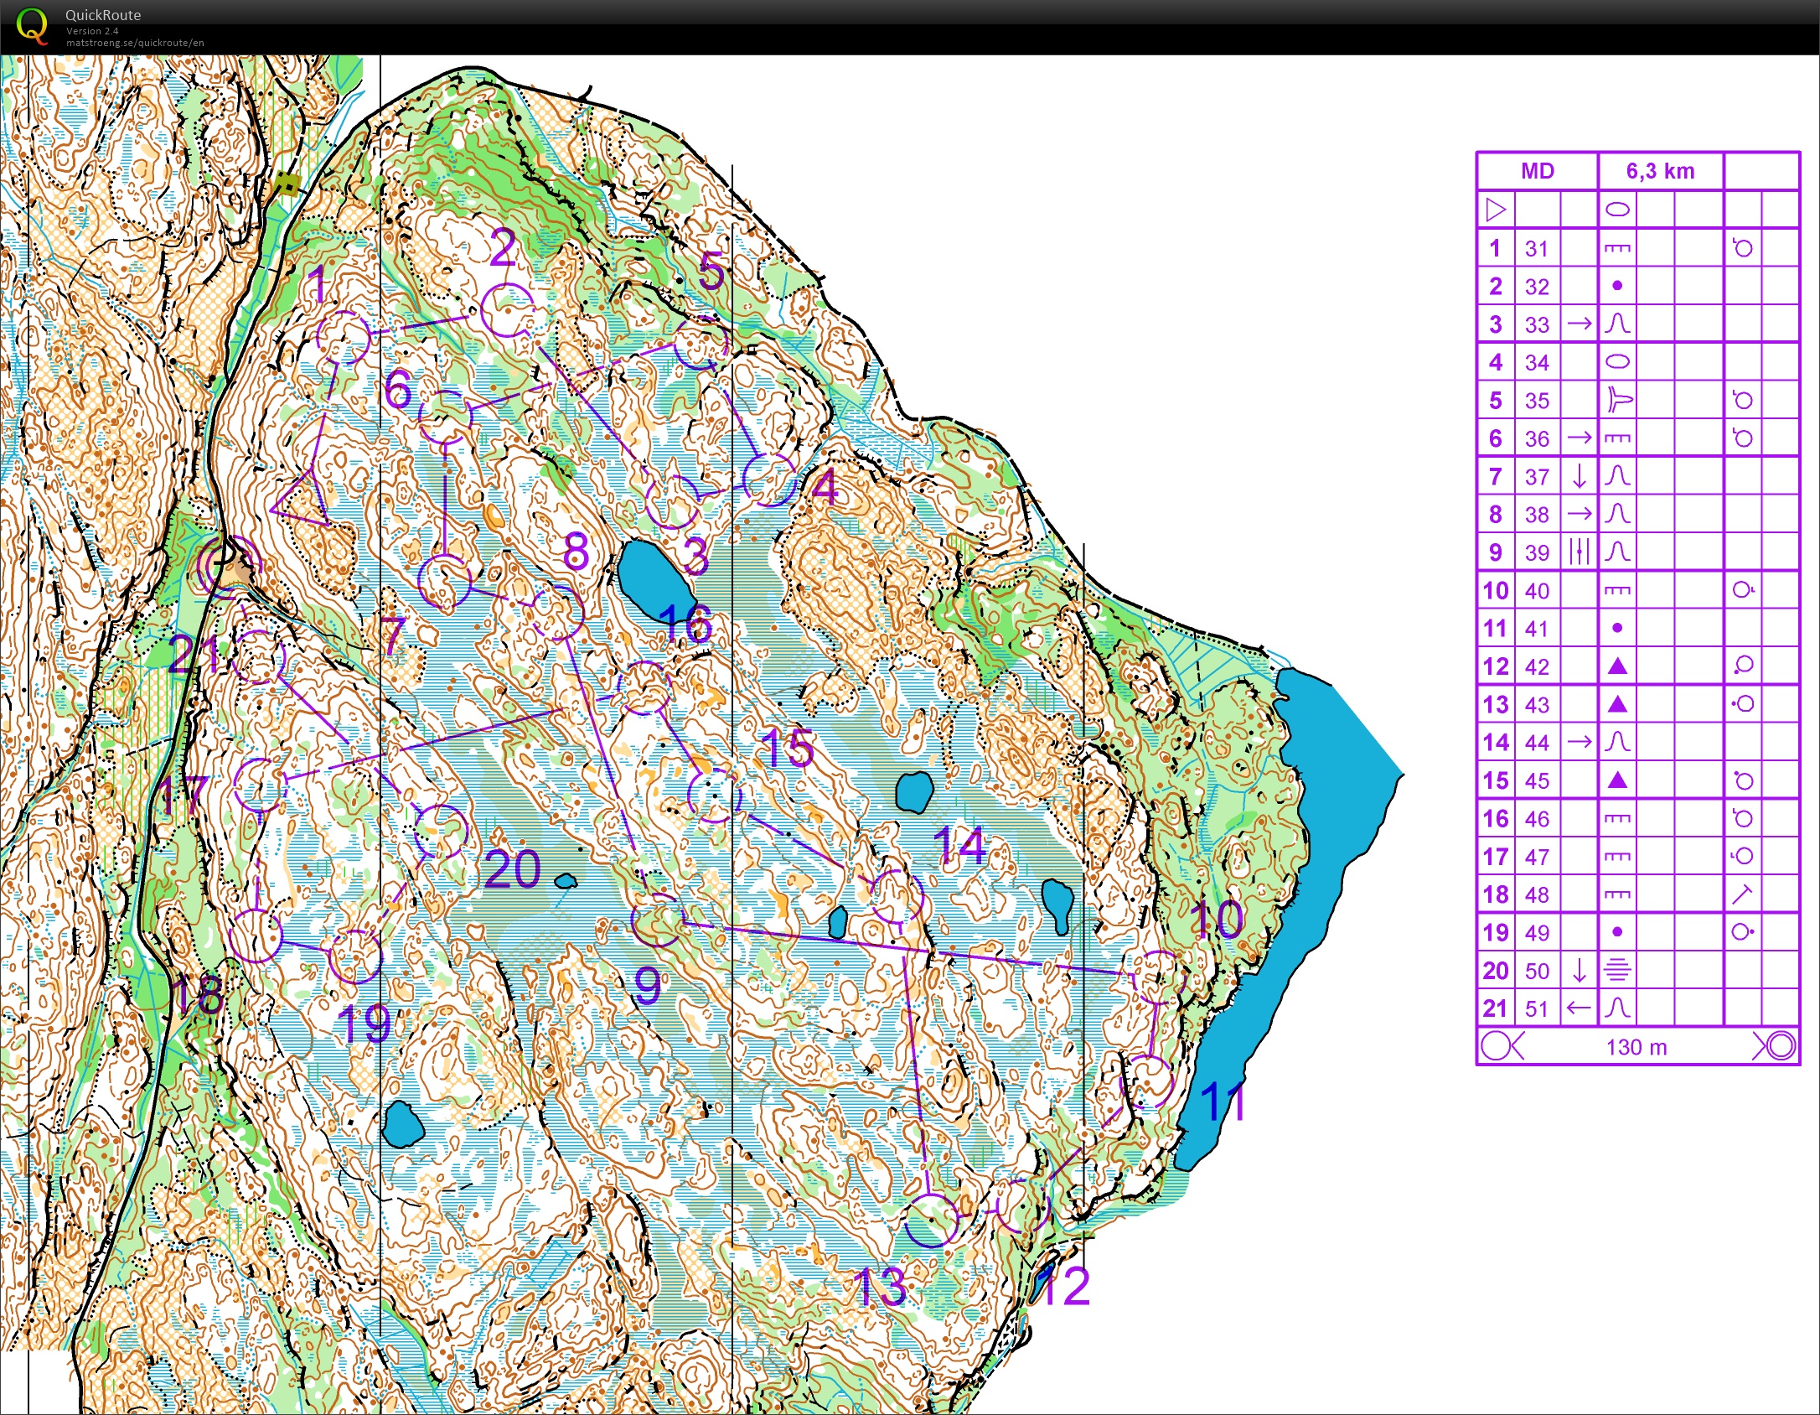Click the triangle symbol in row 12
Viewport: 1820px width, 1415px height.
point(1617,666)
